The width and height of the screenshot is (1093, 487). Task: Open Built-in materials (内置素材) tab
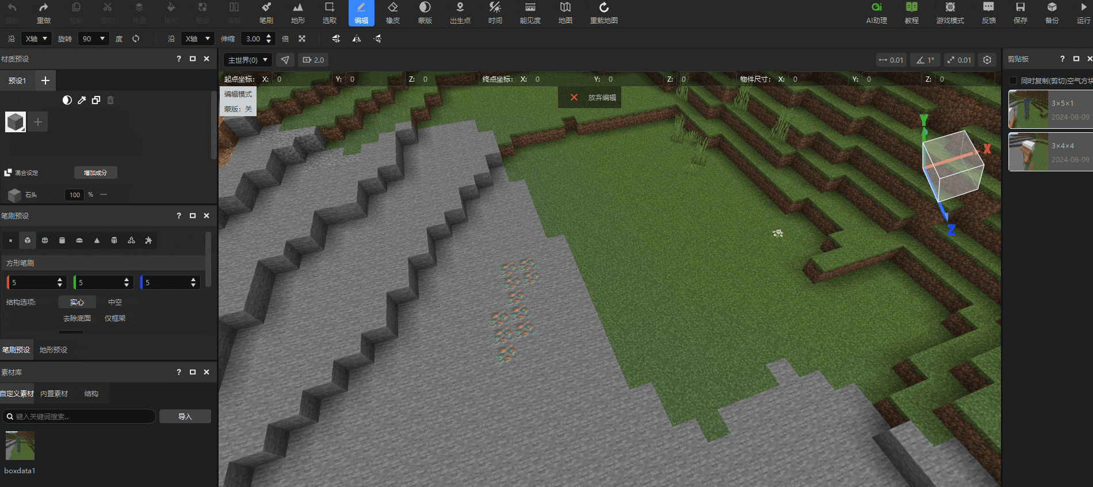54,394
